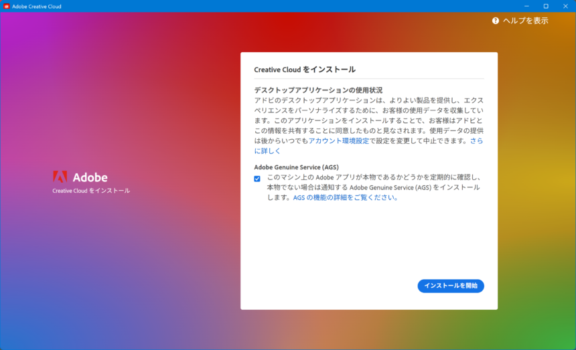Click the caption beneath the Adobe logo
Screen dimensions: 576x350
(91, 191)
